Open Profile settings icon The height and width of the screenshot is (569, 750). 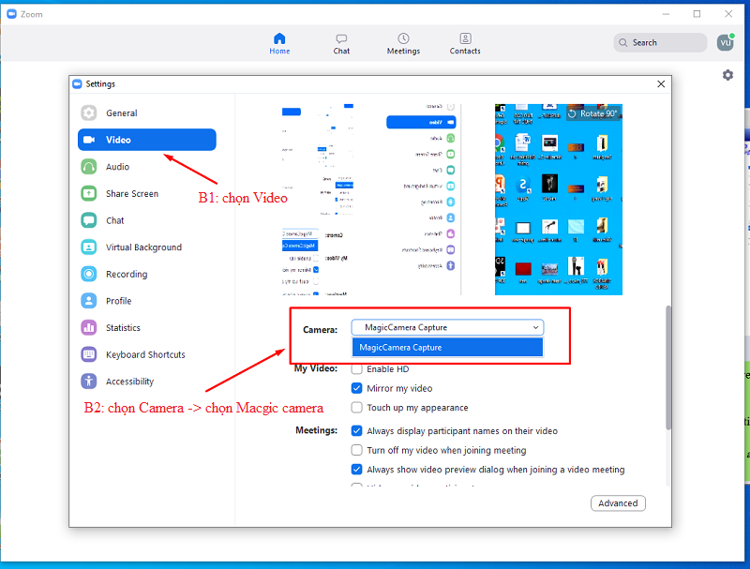coord(88,300)
